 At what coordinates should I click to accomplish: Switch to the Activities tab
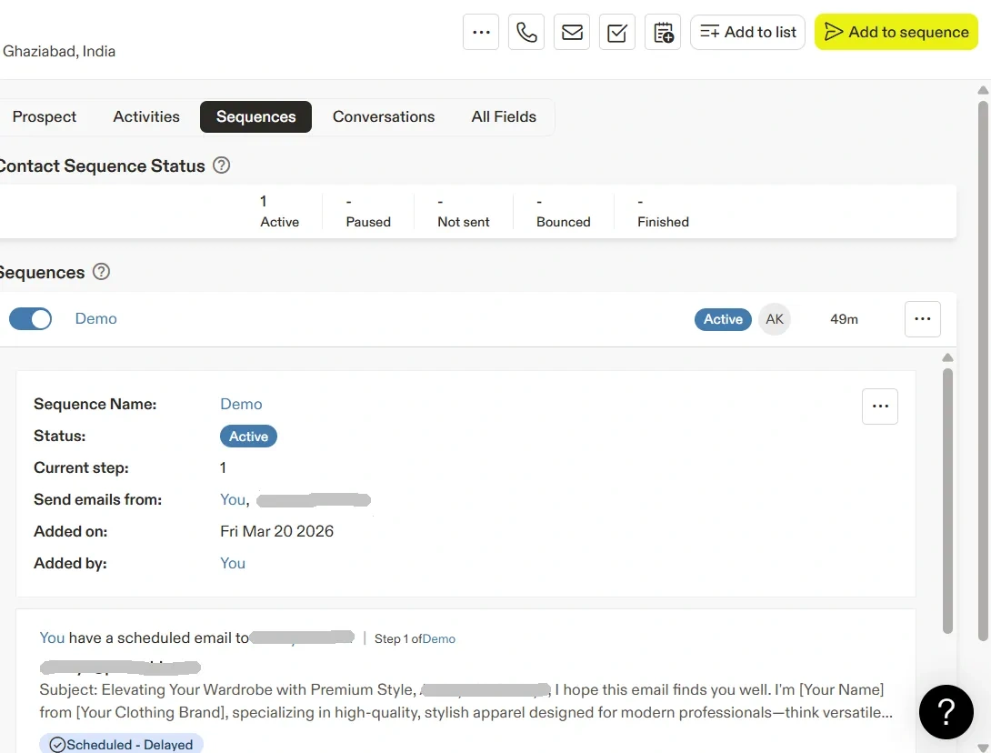(146, 116)
